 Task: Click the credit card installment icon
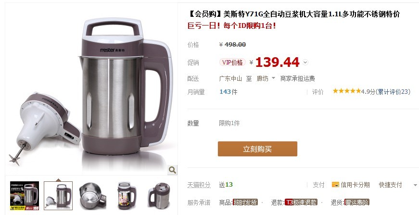(x=335, y=185)
